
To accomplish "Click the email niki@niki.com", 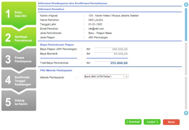I will click(x=96, y=29).
